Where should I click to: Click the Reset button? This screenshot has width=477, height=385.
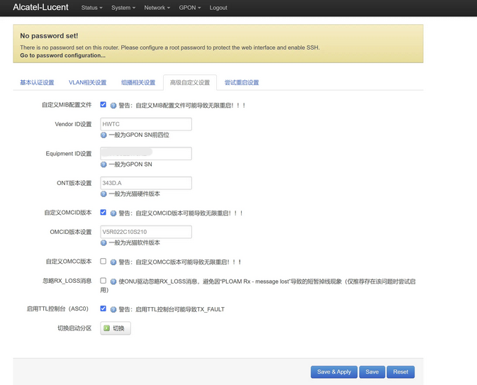(400, 372)
